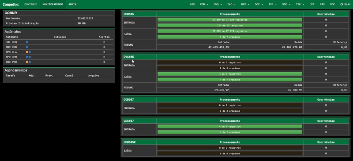353x161 pixels.
Task: Expand the DEV dropdown menu
Action: point(245,4)
